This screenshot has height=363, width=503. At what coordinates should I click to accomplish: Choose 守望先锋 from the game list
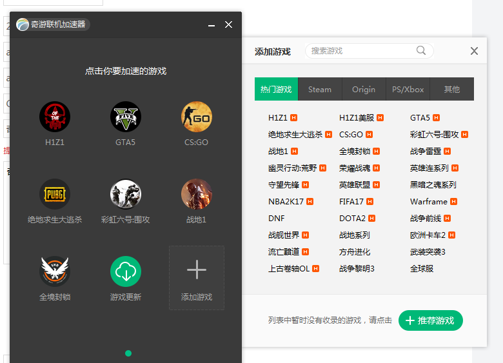coord(284,185)
